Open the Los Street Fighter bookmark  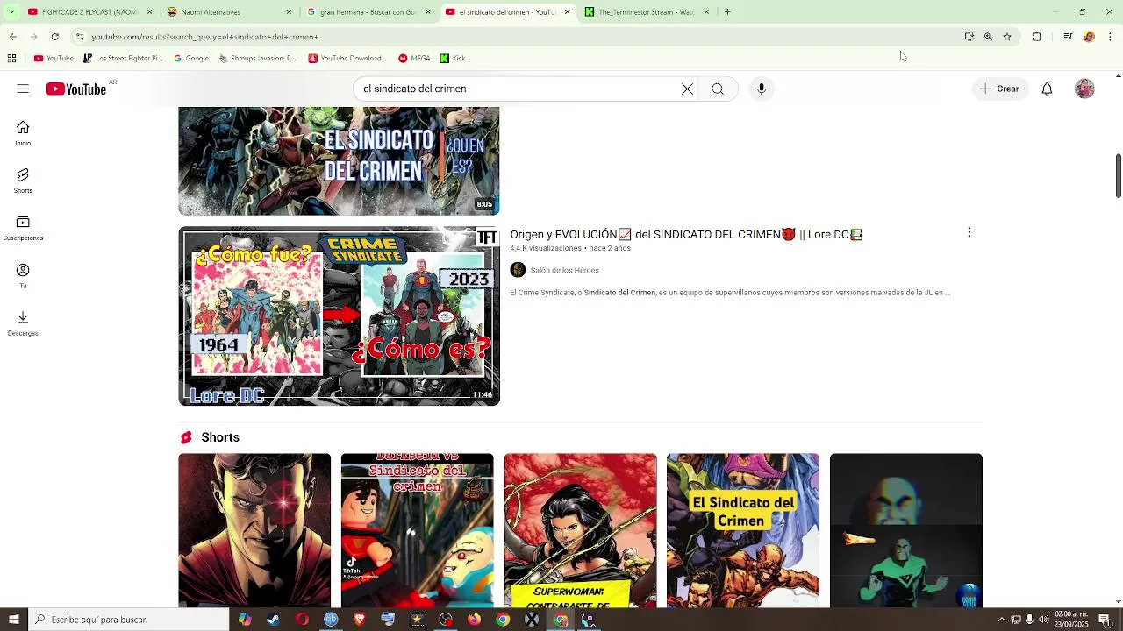point(123,59)
